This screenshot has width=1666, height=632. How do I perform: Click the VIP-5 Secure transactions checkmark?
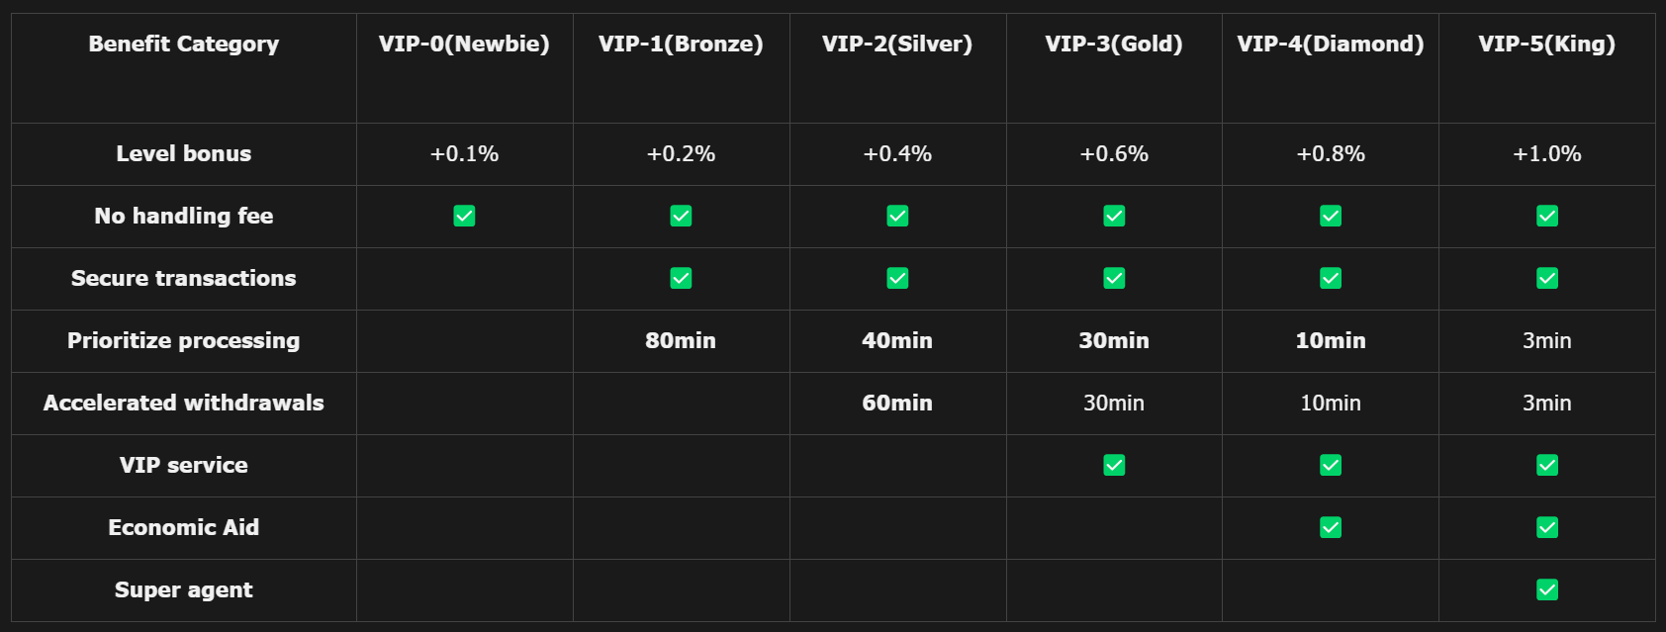[x=1547, y=278]
